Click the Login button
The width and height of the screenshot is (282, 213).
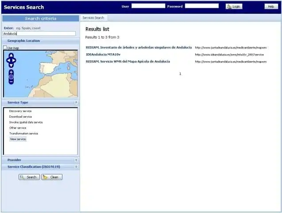click(234, 7)
